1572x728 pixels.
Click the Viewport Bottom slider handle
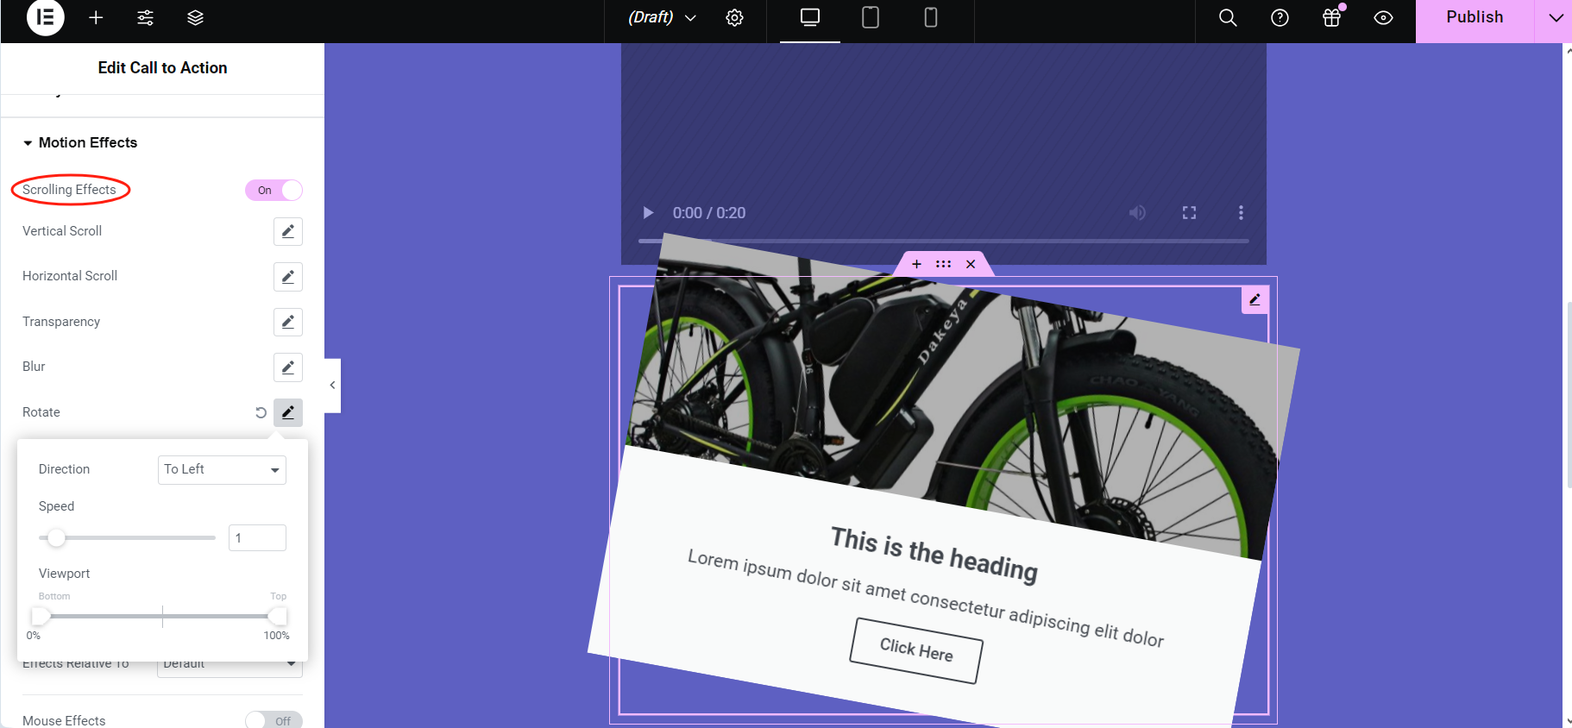pyautogui.click(x=41, y=616)
